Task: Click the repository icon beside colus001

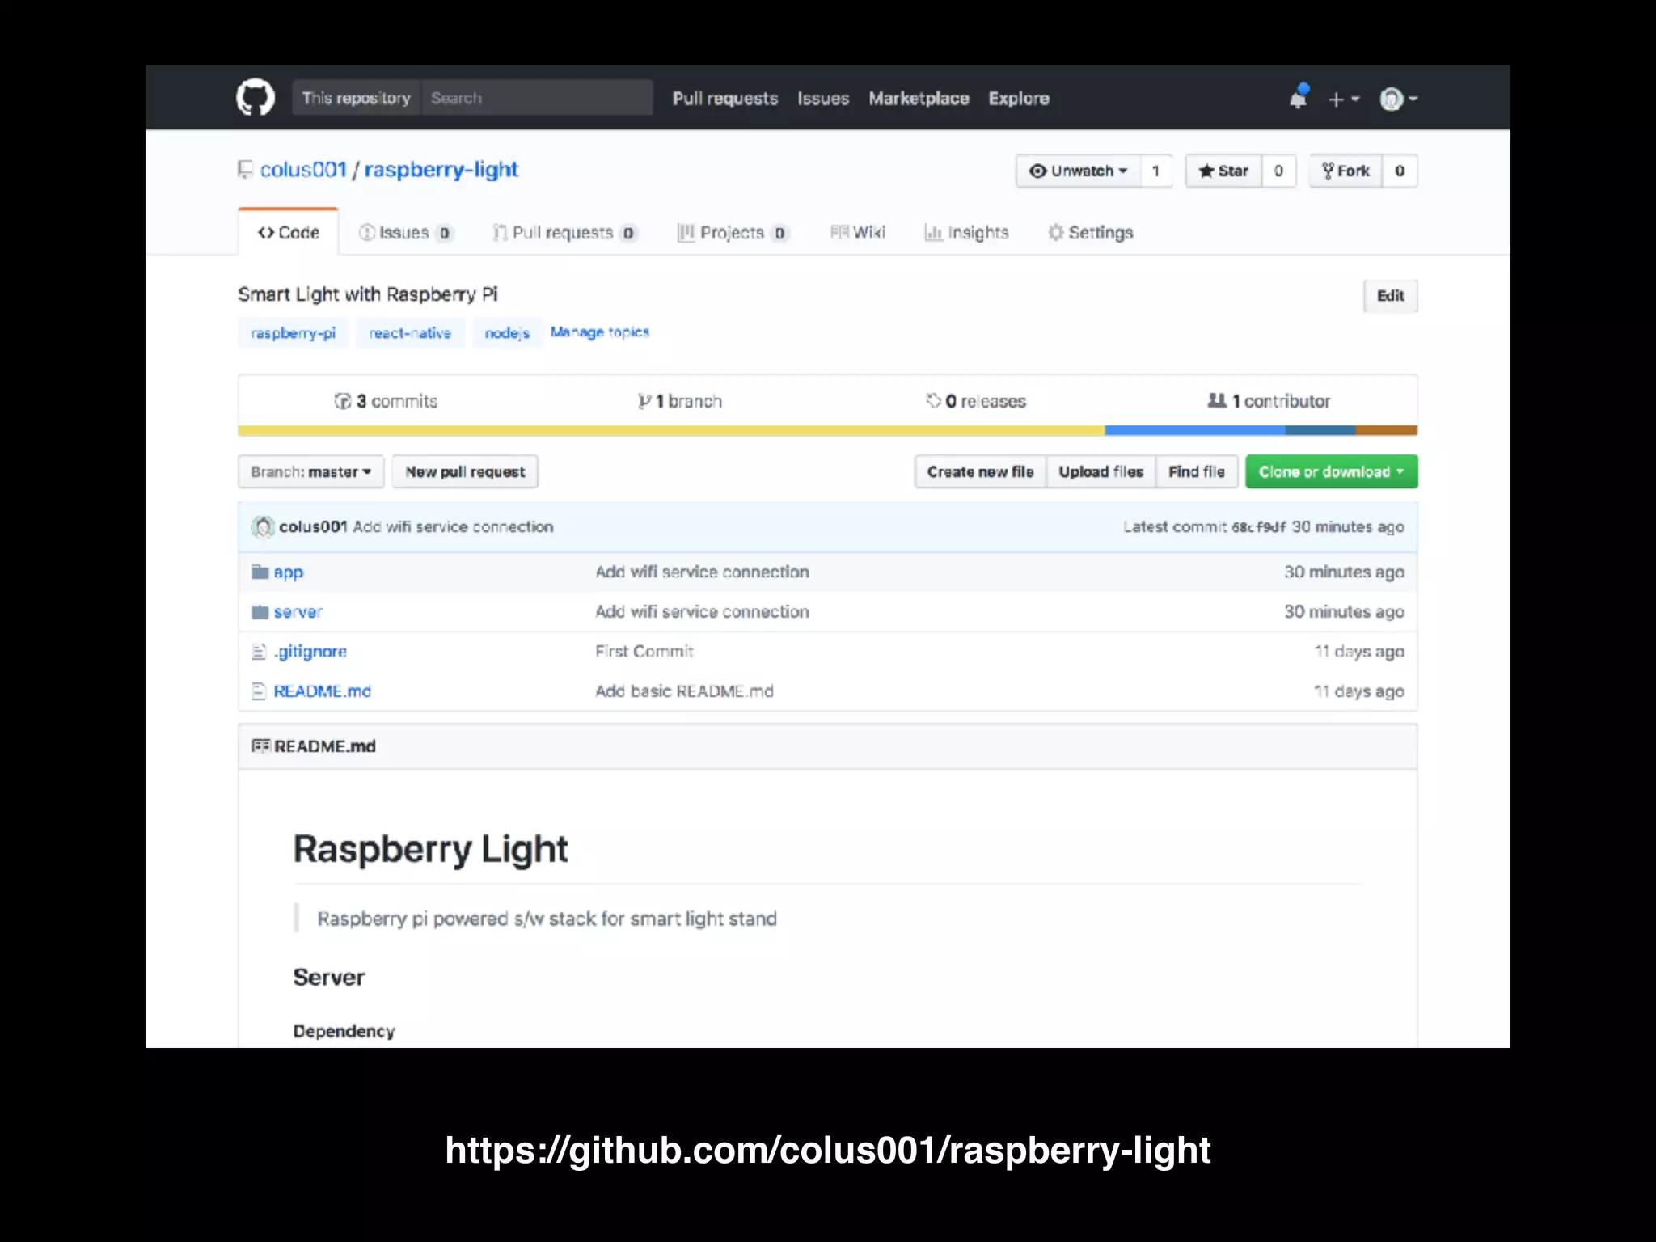Action: 245,170
